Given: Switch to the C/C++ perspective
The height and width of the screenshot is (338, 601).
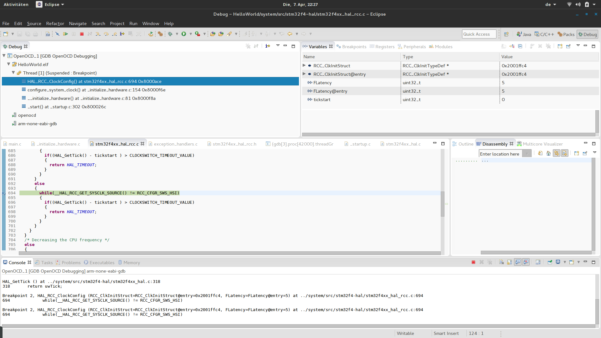Looking at the screenshot, I should 544,34.
